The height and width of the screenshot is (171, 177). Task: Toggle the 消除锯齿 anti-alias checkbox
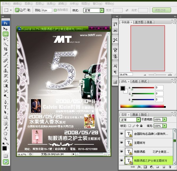click(55, 10)
